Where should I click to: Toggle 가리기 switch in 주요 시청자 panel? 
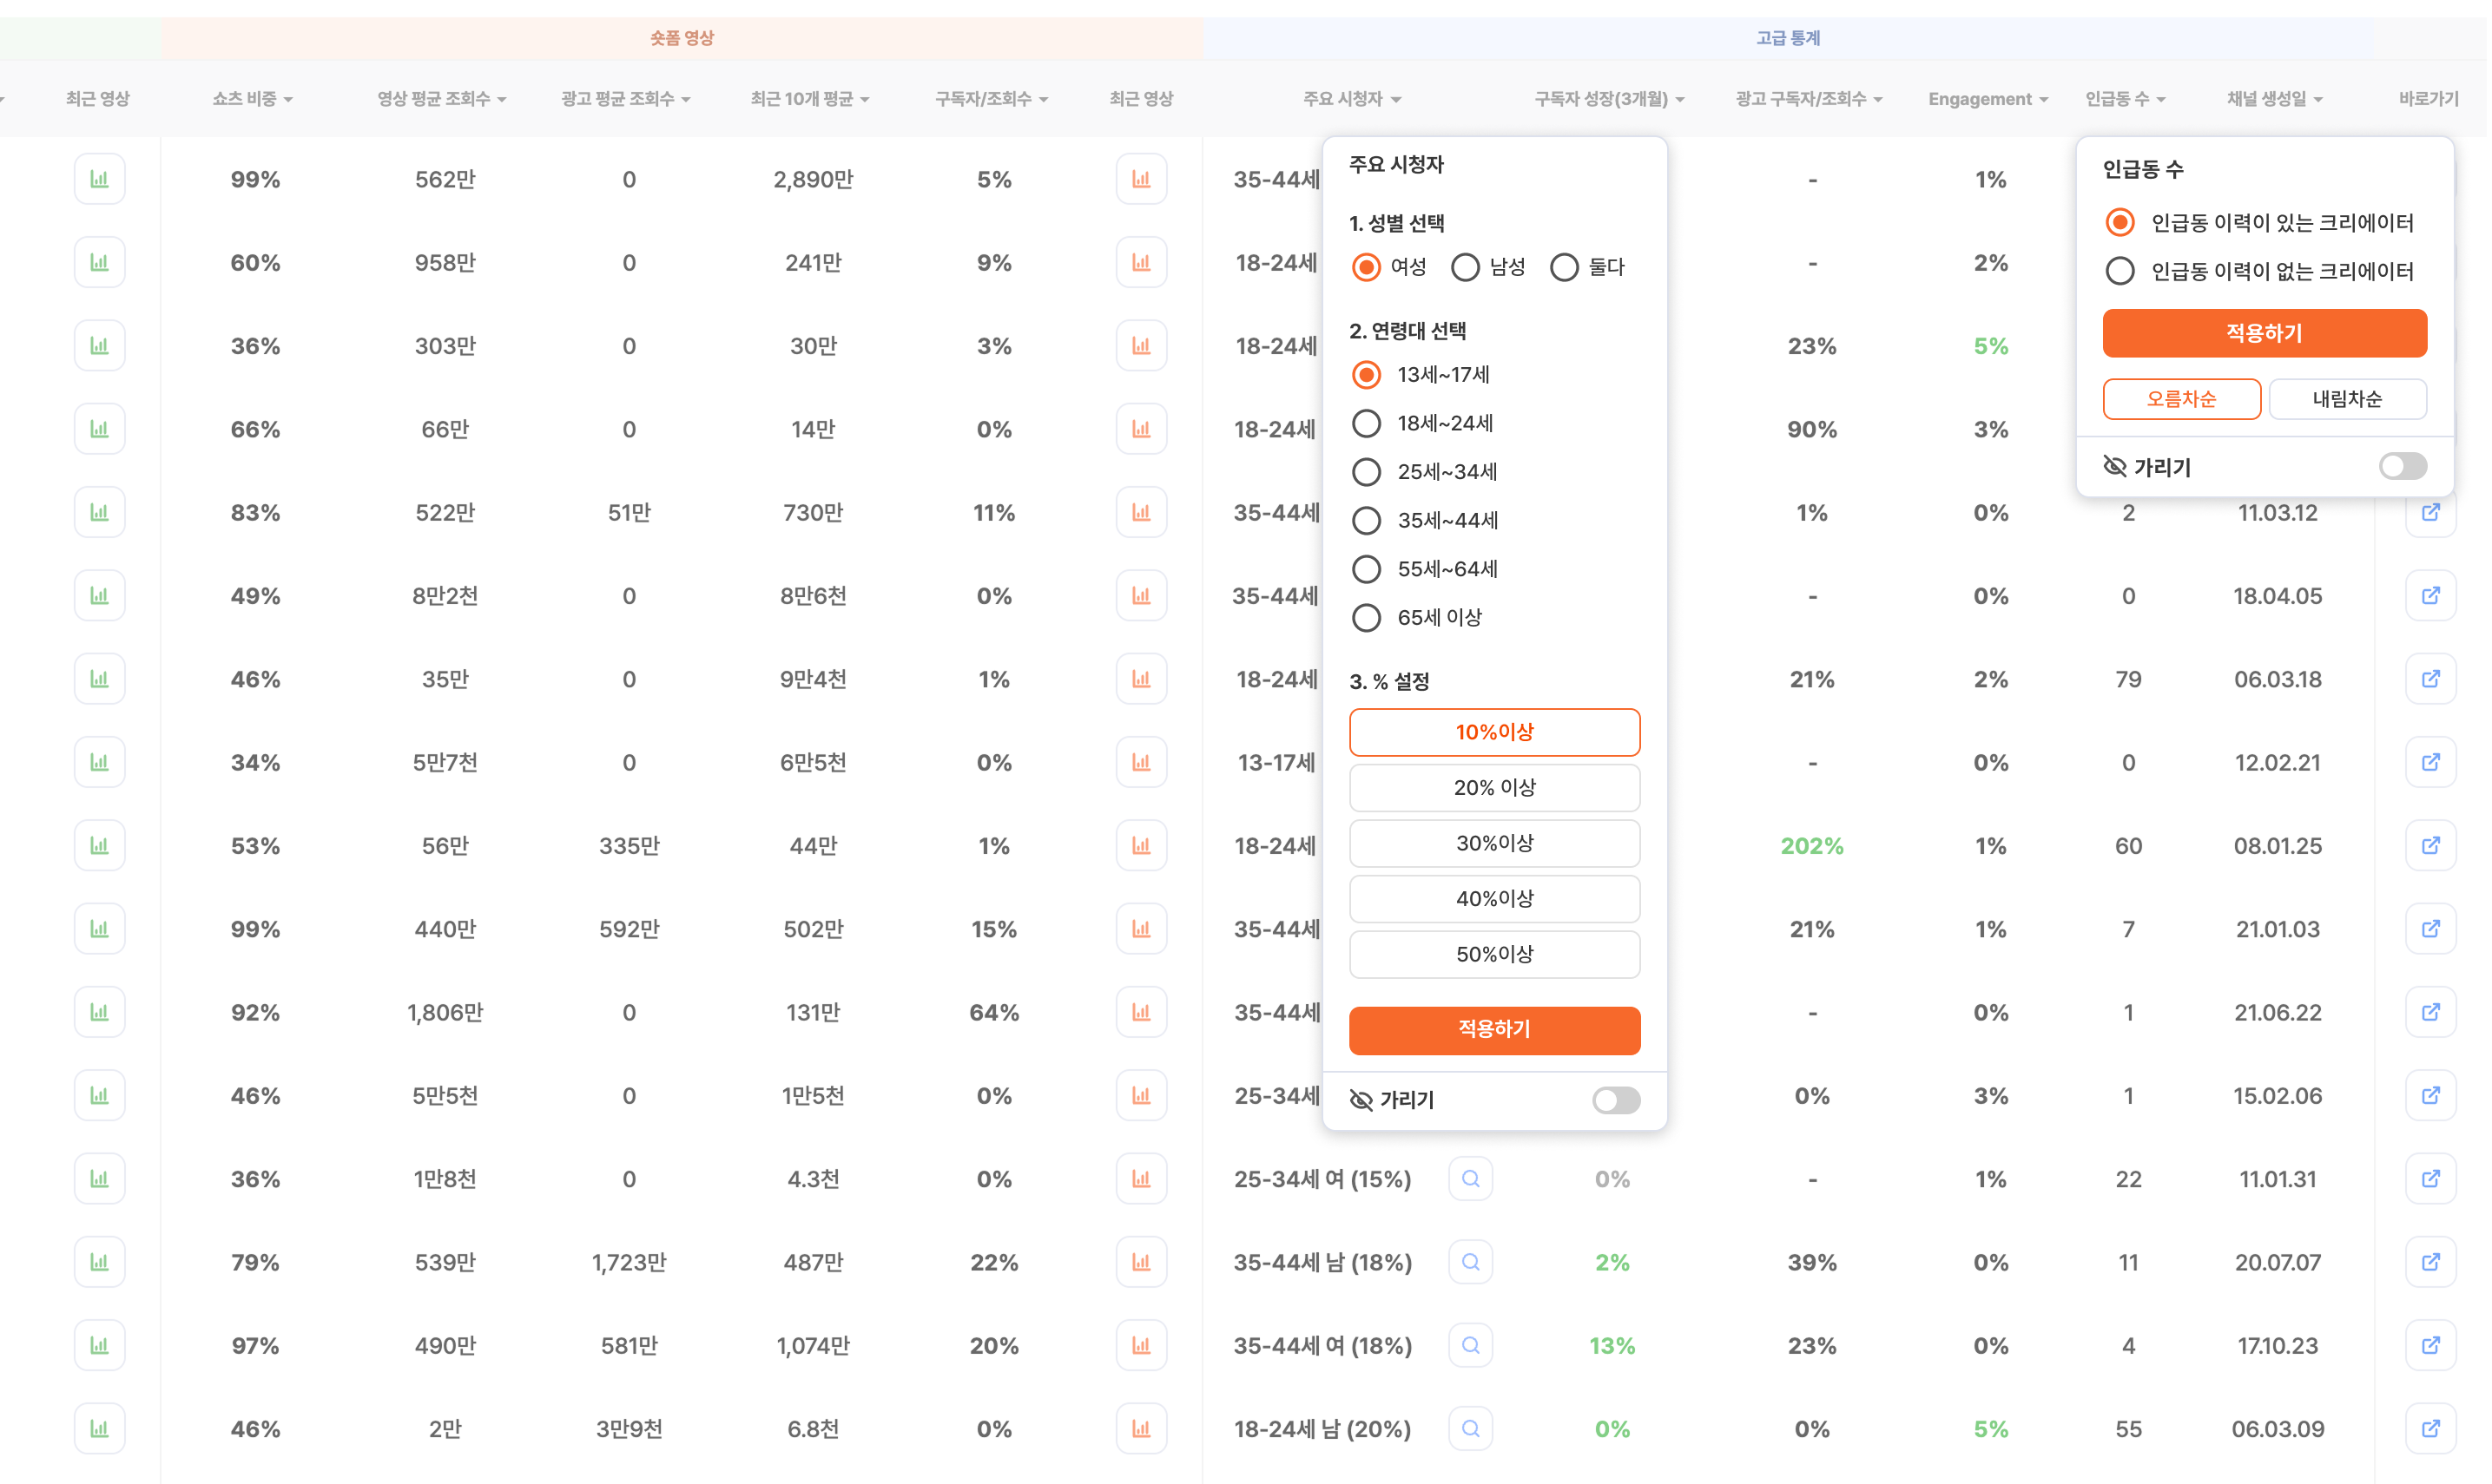pos(1615,1100)
